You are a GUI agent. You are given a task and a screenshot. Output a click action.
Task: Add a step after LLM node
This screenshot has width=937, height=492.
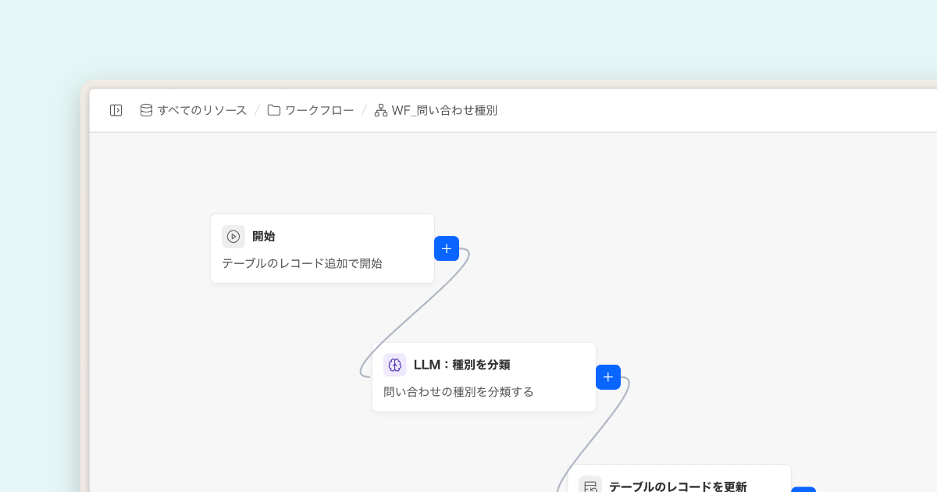(x=608, y=377)
